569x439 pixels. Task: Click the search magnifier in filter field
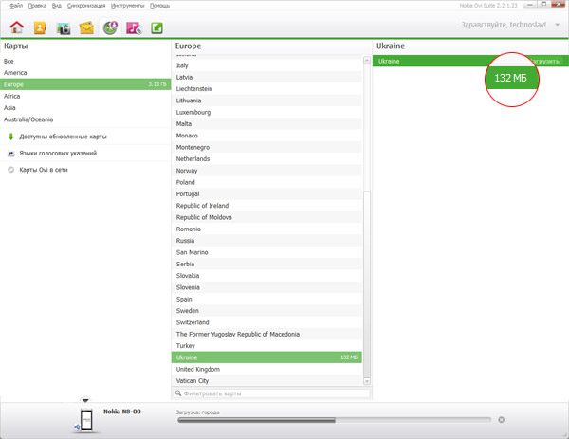click(178, 393)
